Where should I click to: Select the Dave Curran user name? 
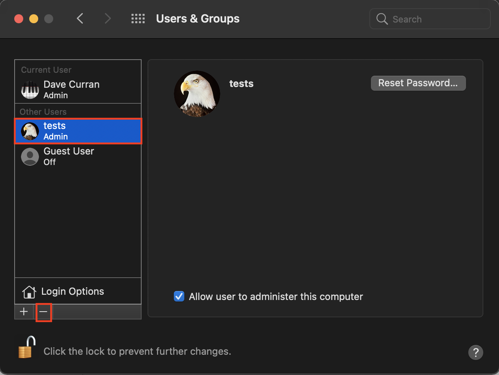click(x=72, y=84)
